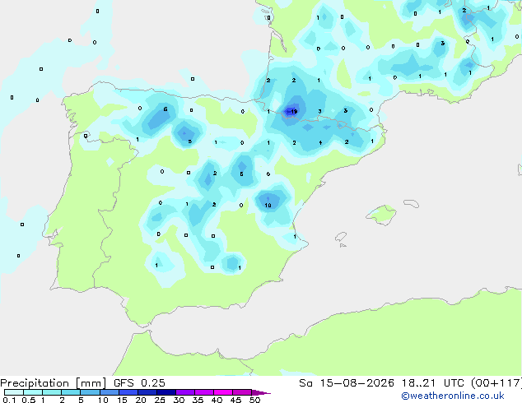Click the '18..21 UTC' time text

432,383
